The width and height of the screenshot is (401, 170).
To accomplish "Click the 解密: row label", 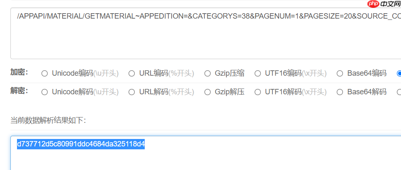I will tap(19, 91).
